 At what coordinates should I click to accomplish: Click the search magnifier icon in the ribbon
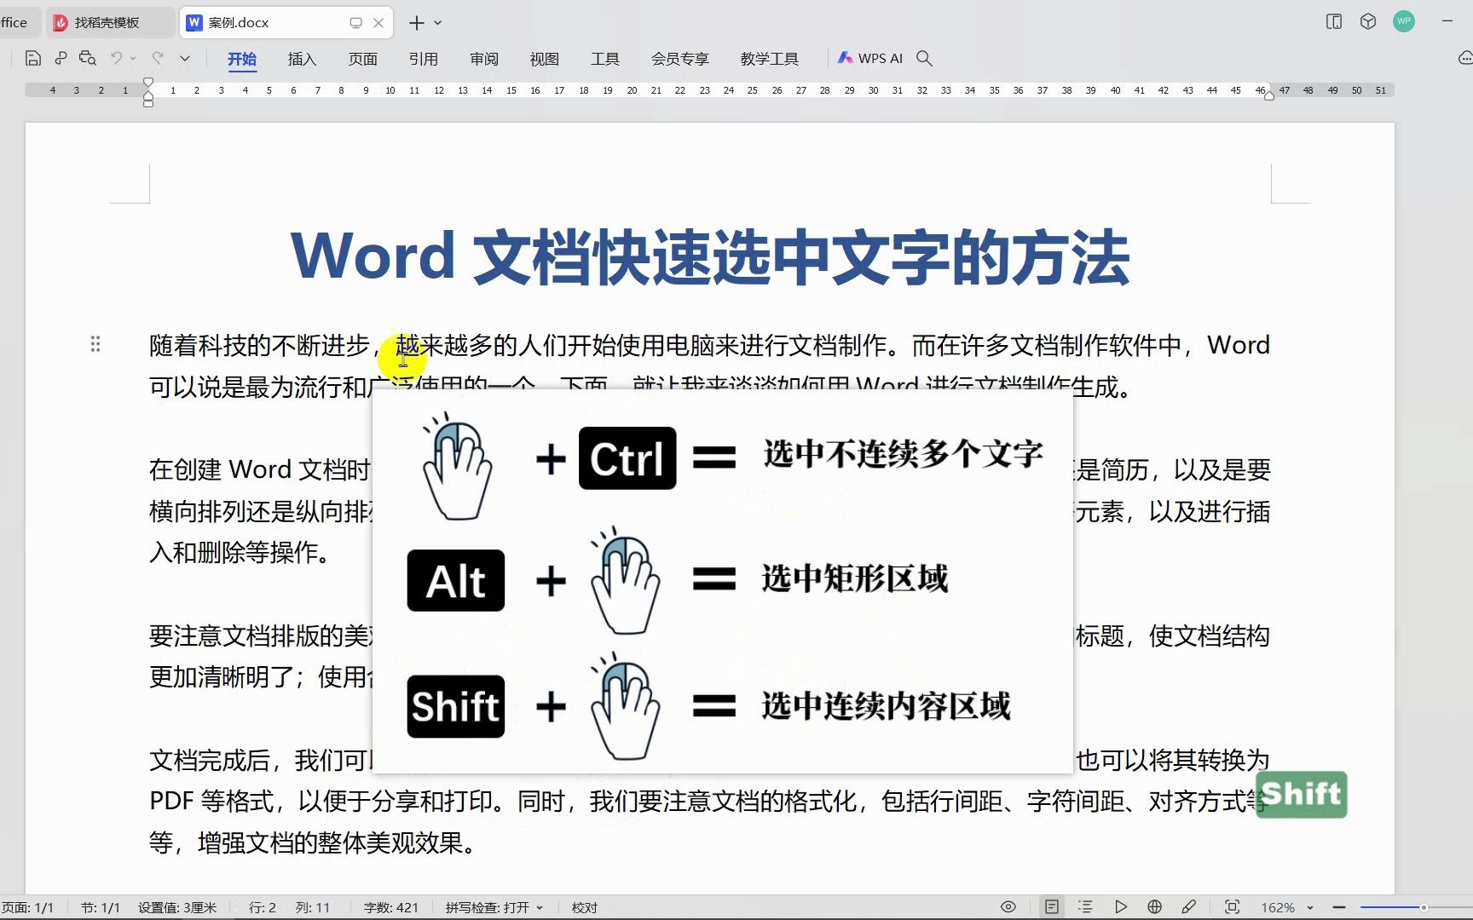click(x=925, y=58)
